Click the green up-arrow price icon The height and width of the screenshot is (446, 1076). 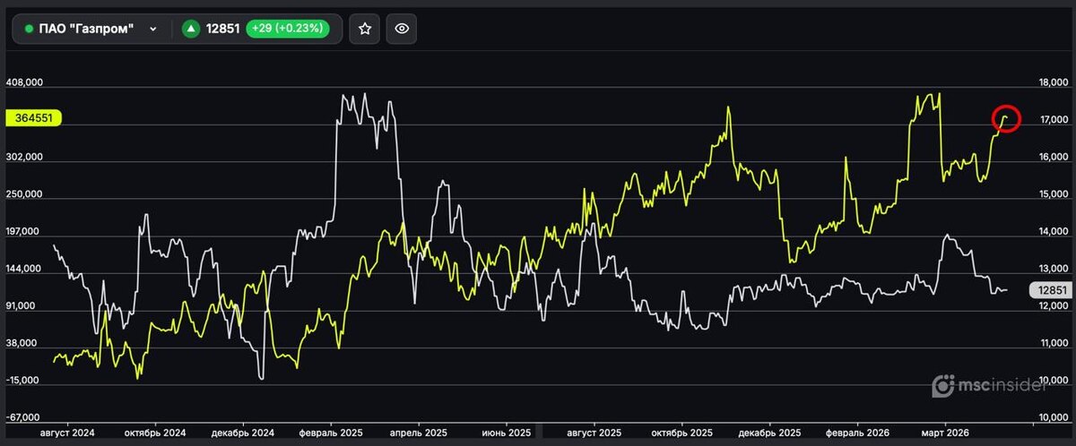point(190,29)
